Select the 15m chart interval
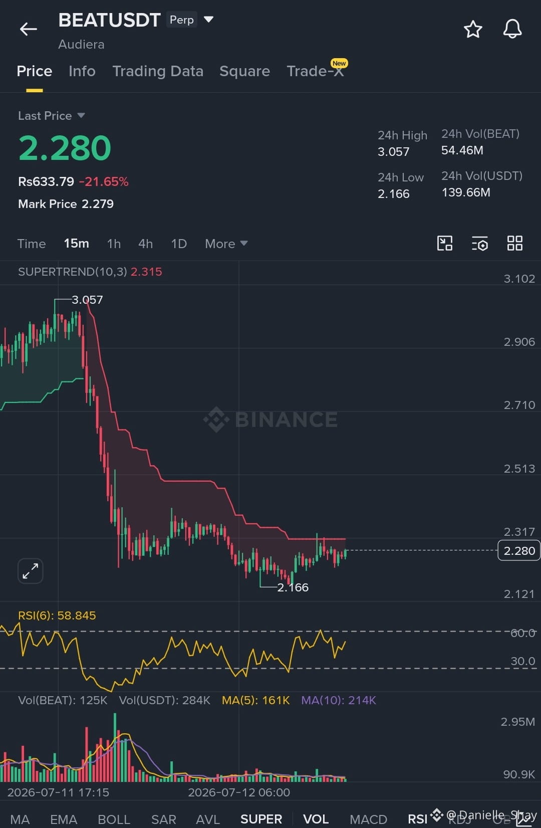The height and width of the screenshot is (828, 541). click(76, 244)
